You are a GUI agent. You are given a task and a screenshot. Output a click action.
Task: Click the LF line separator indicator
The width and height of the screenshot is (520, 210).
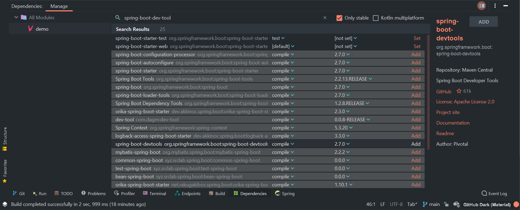pyautogui.click(x=383, y=204)
